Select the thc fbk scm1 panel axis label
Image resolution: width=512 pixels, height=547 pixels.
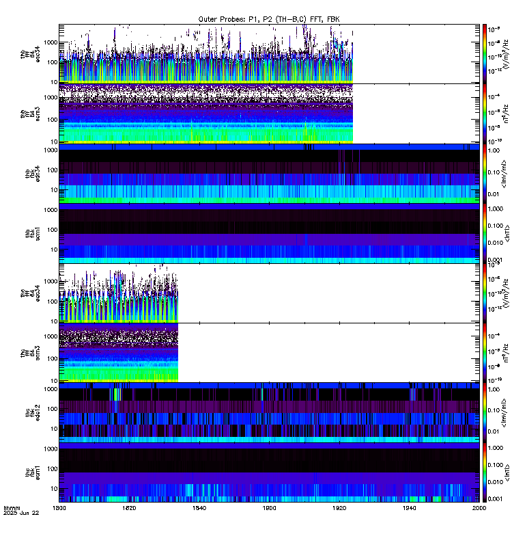coord(33,472)
